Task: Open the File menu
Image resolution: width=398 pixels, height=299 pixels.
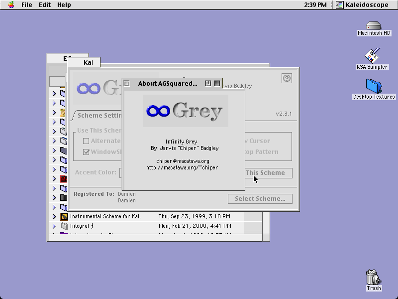Action: tap(27, 5)
